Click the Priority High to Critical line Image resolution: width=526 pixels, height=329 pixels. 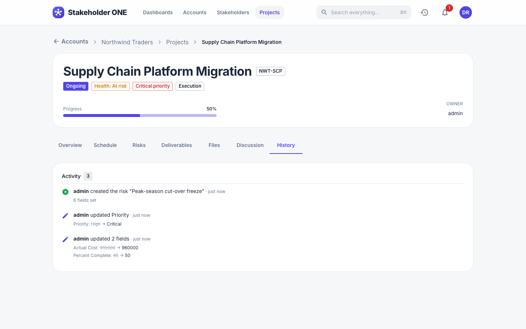point(98,224)
